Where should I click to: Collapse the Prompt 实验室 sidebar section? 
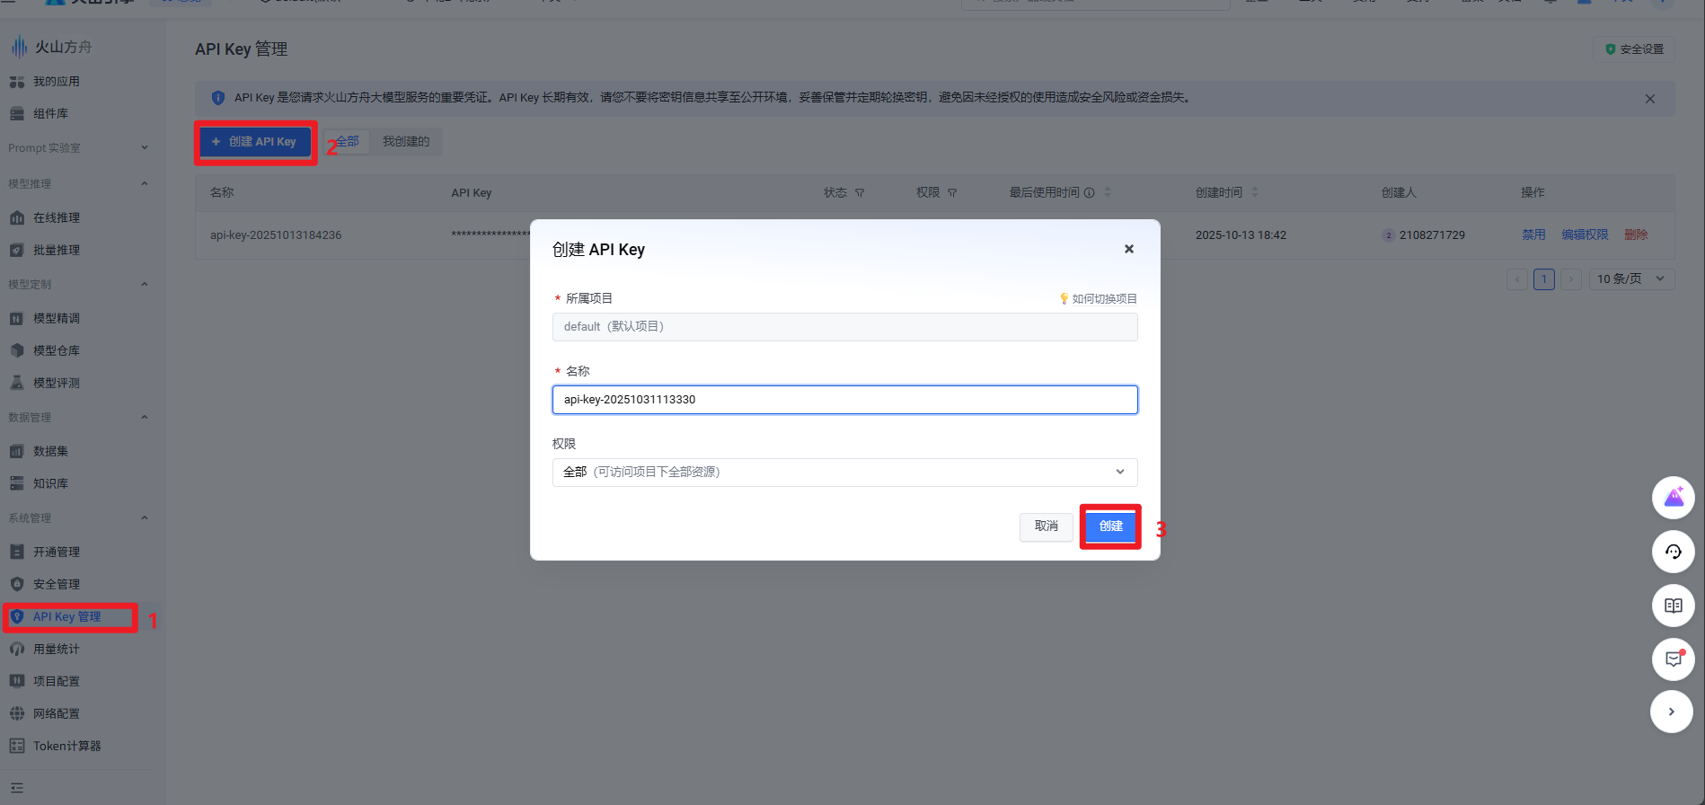(x=144, y=148)
